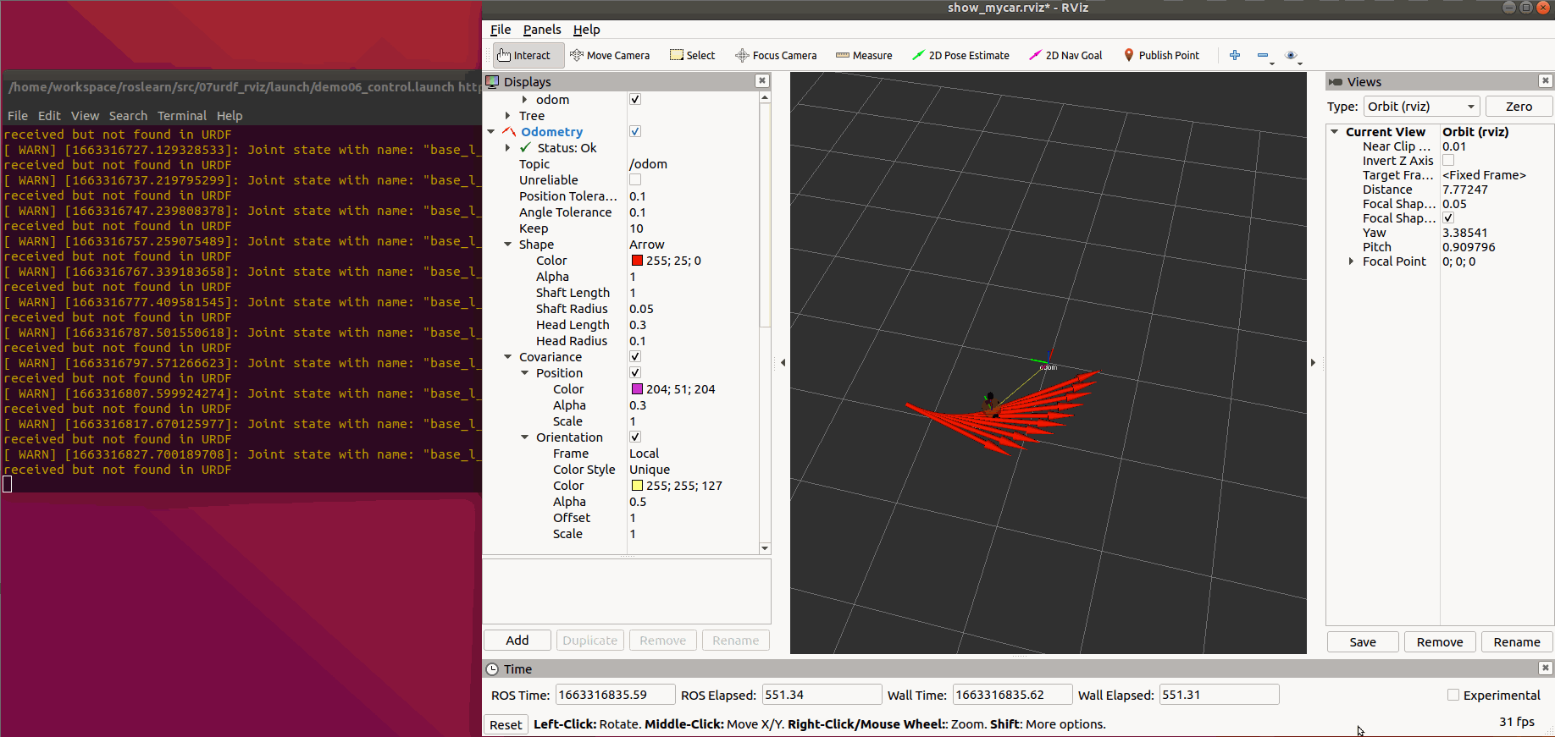Collapse the Odometry display tree
Image resolution: width=1555 pixels, height=737 pixels.
pyautogui.click(x=491, y=132)
